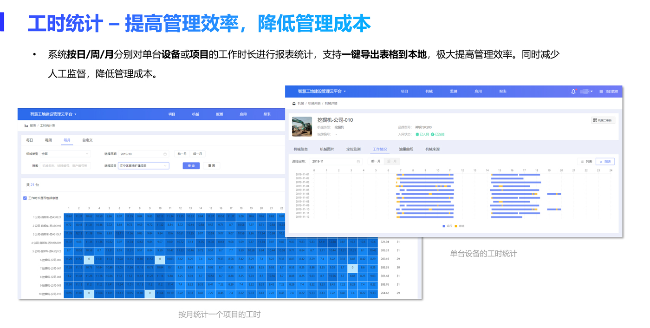Click the 重置 button

coord(211,166)
